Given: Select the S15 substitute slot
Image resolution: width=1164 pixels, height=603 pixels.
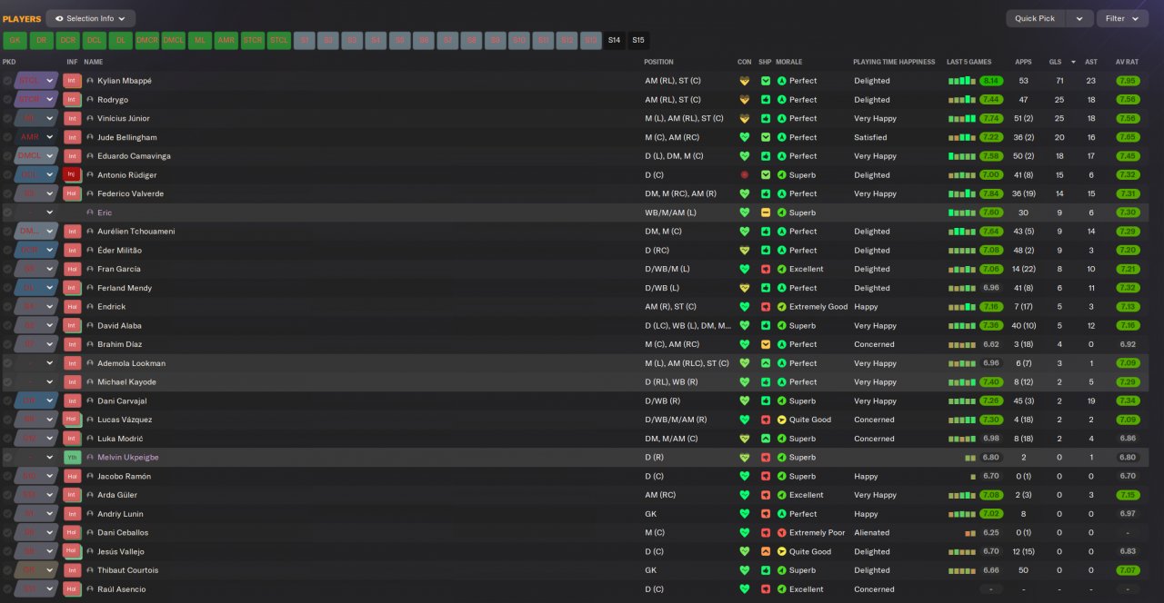Looking at the screenshot, I should [x=638, y=40].
